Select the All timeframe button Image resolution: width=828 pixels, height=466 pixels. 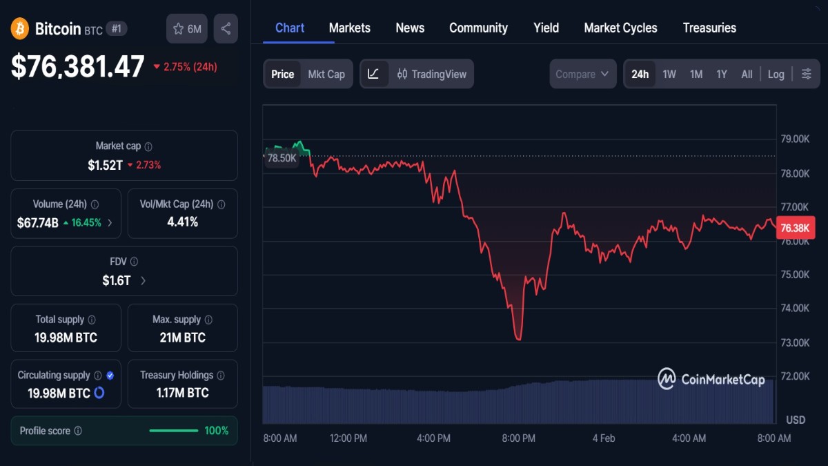747,73
